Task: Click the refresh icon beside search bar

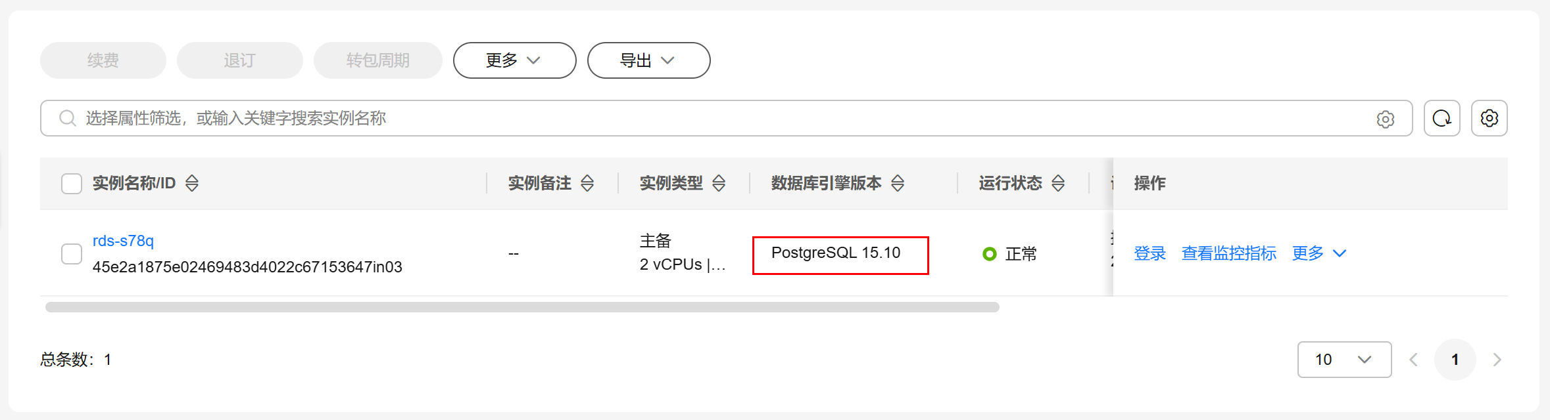Action: (1441, 118)
